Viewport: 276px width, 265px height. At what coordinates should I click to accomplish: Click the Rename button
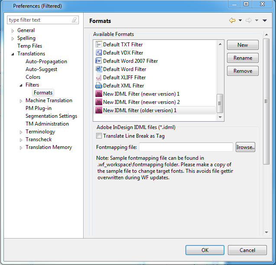(243, 58)
